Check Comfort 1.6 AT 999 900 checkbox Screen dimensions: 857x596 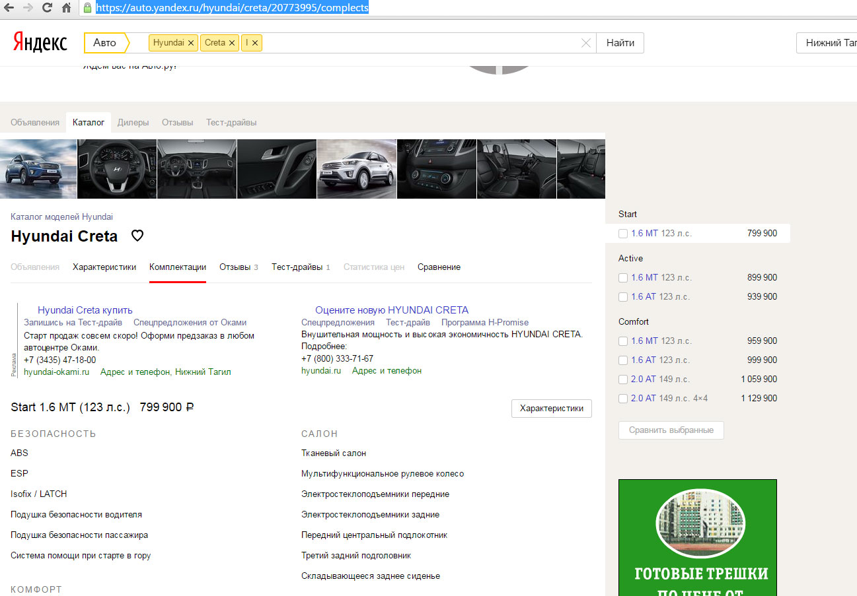623,360
